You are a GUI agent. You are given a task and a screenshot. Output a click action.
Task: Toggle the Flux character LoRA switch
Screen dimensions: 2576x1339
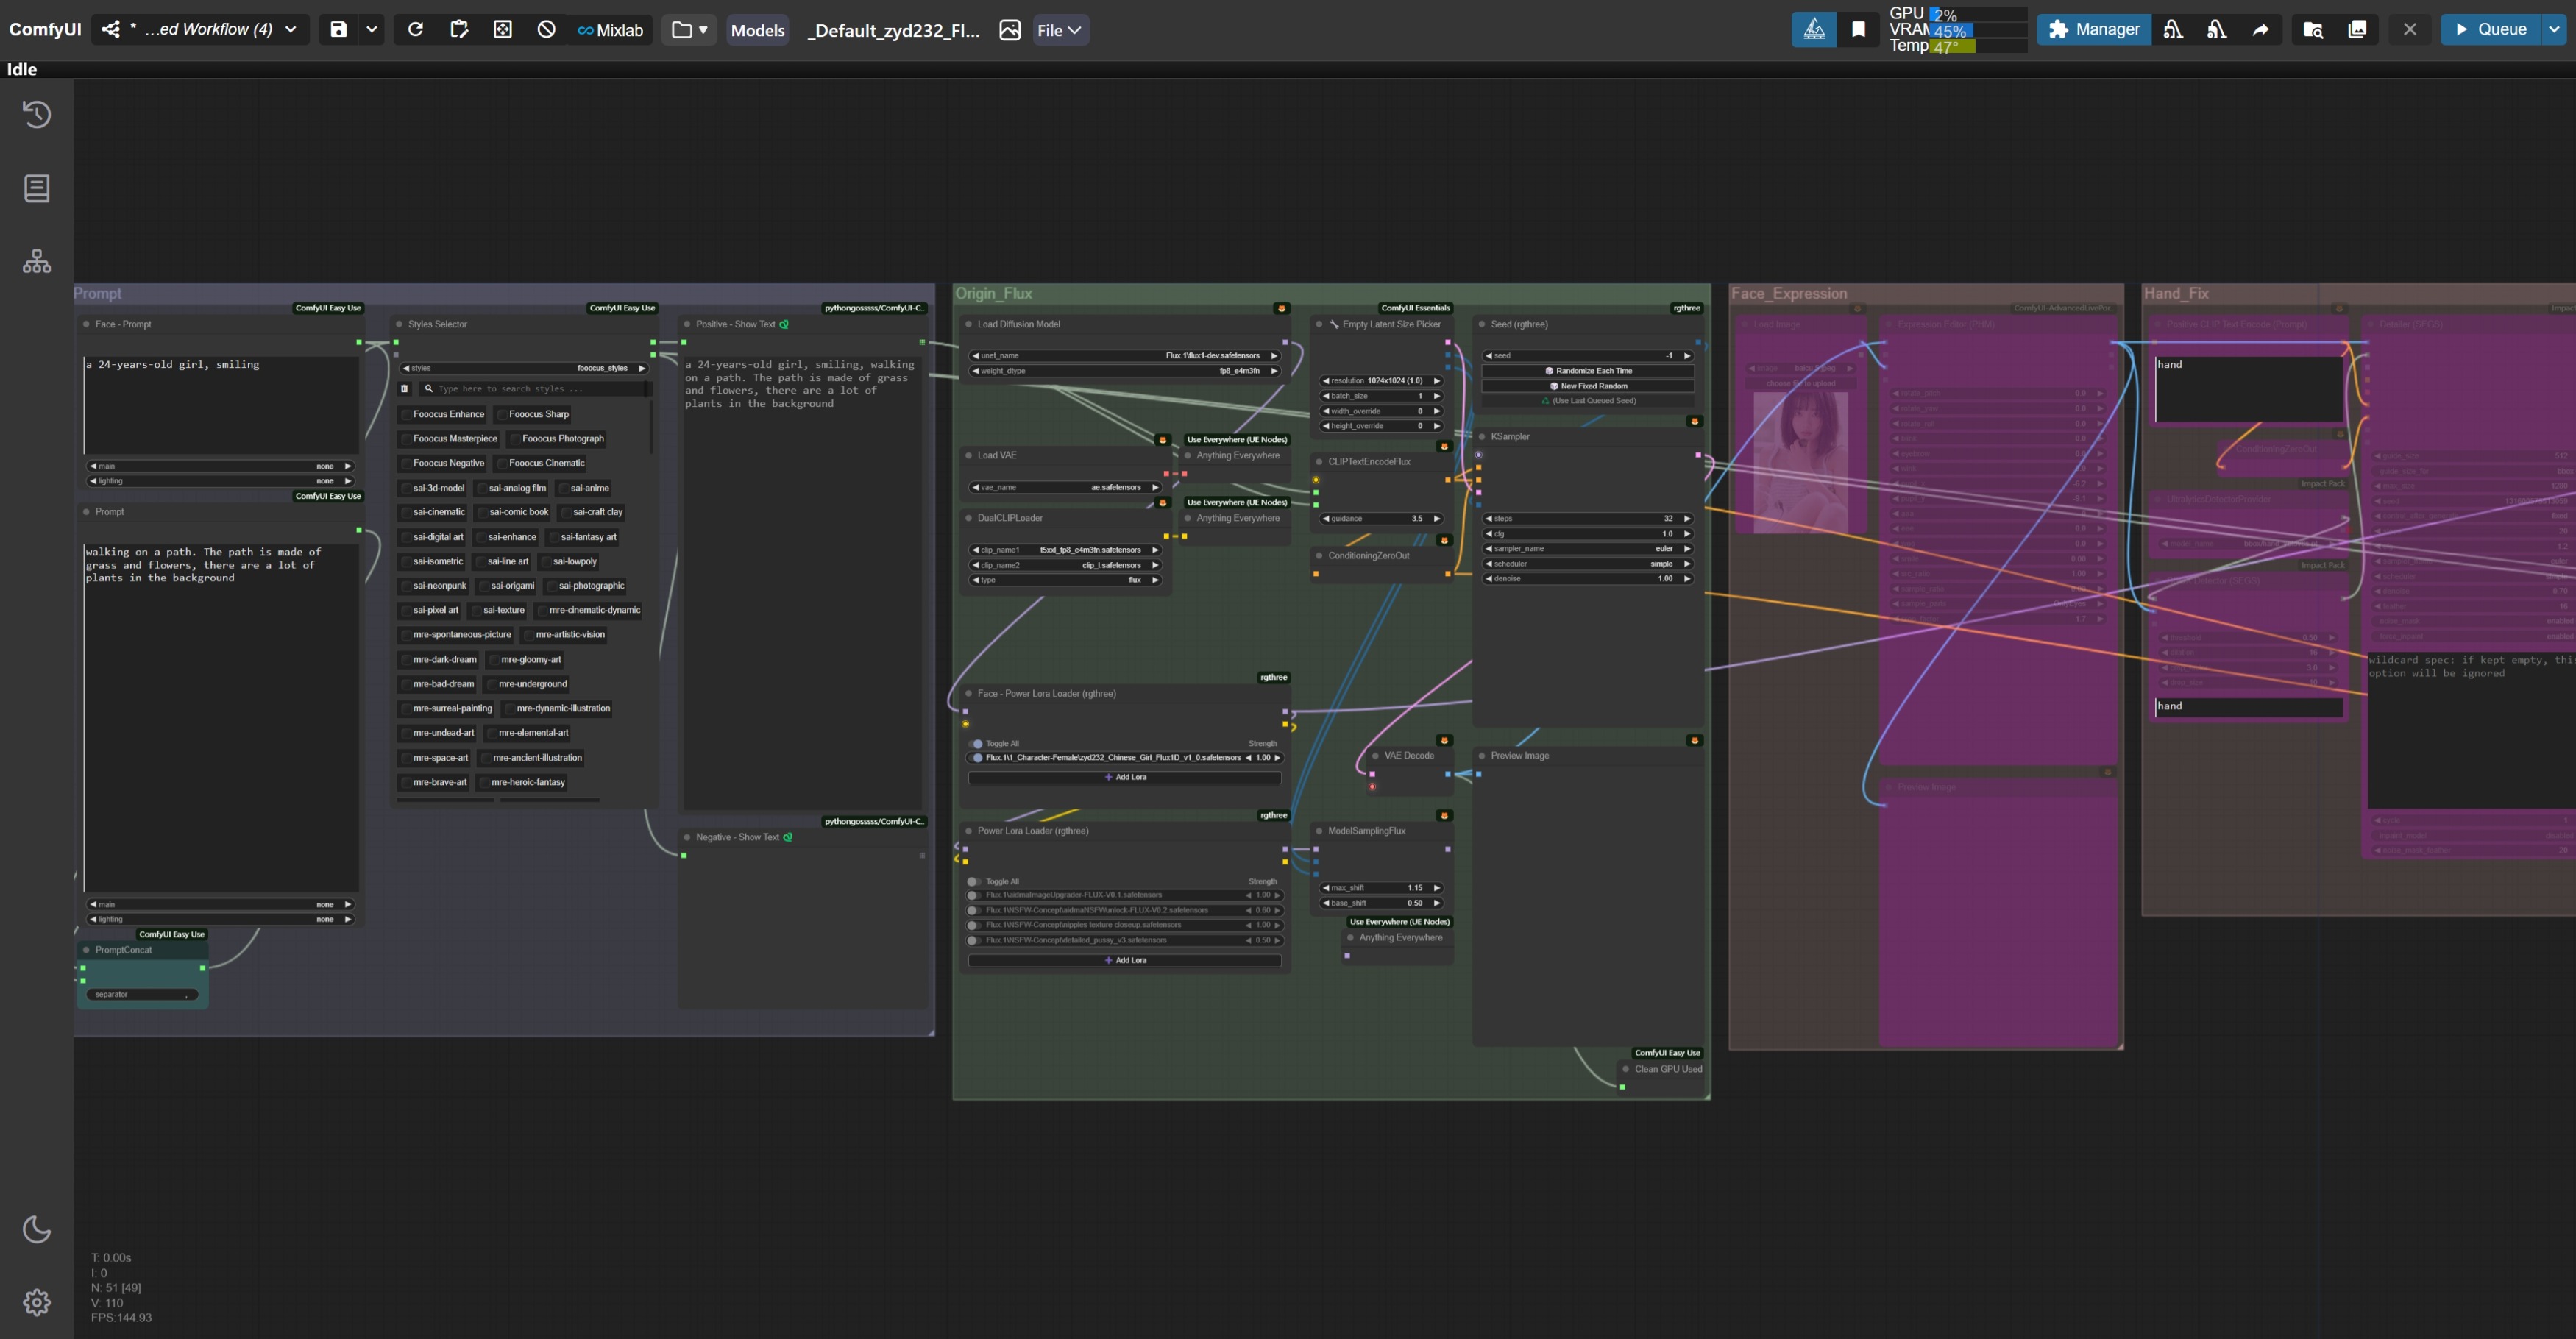[977, 757]
